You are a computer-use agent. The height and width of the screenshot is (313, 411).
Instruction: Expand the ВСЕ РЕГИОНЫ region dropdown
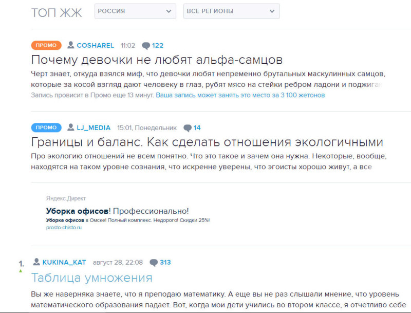[231, 11]
